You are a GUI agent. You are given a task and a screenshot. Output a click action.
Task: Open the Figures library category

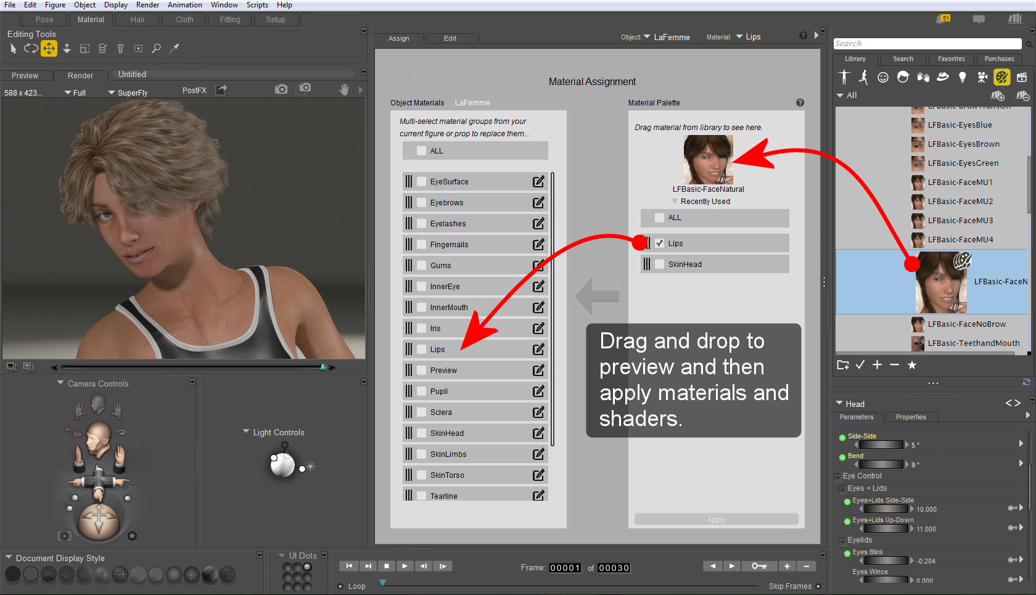844,77
